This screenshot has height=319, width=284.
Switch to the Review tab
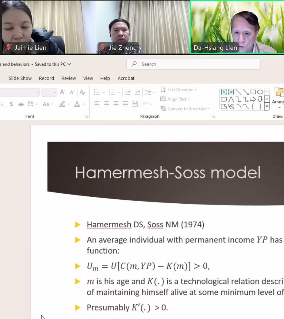68,78
